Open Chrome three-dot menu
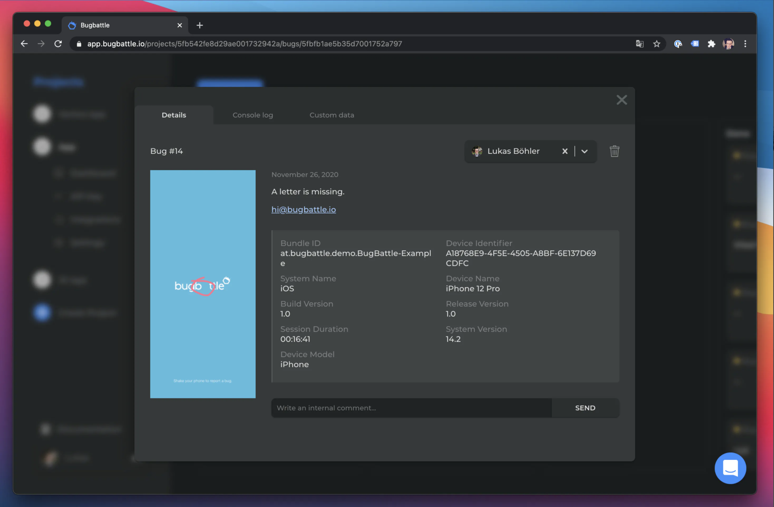This screenshot has height=507, width=774. coord(745,44)
